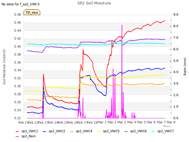Viewport: 189px width, 142px height.
Task: Click the sp2_VWC1 red legend swatch
Action: click(x=17, y=132)
